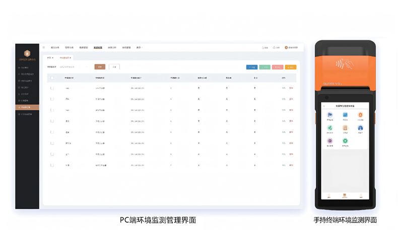Expand the last top navigation item with chevron
The width and height of the screenshot is (403, 242).
[x=139, y=47]
